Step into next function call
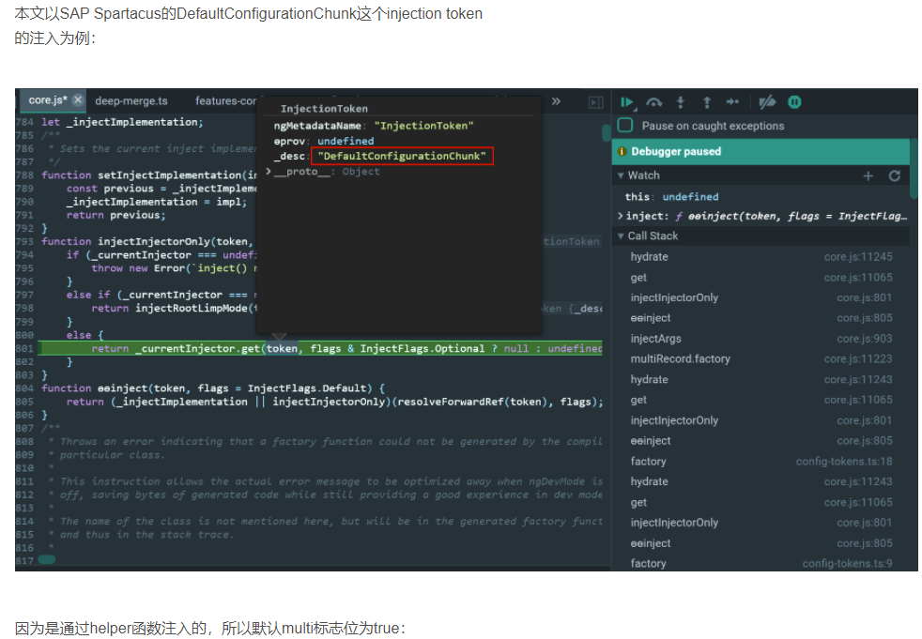 681,102
